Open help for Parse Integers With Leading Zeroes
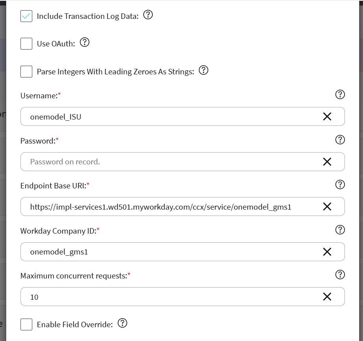This screenshot has height=341, width=363. tap(204, 70)
